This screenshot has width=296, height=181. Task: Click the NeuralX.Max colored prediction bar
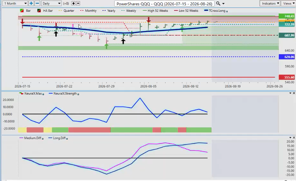tap(115, 130)
